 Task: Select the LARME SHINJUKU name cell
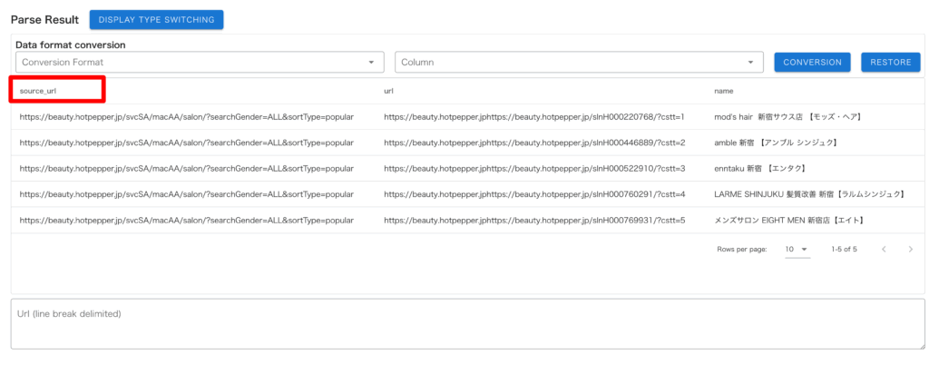(x=809, y=194)
